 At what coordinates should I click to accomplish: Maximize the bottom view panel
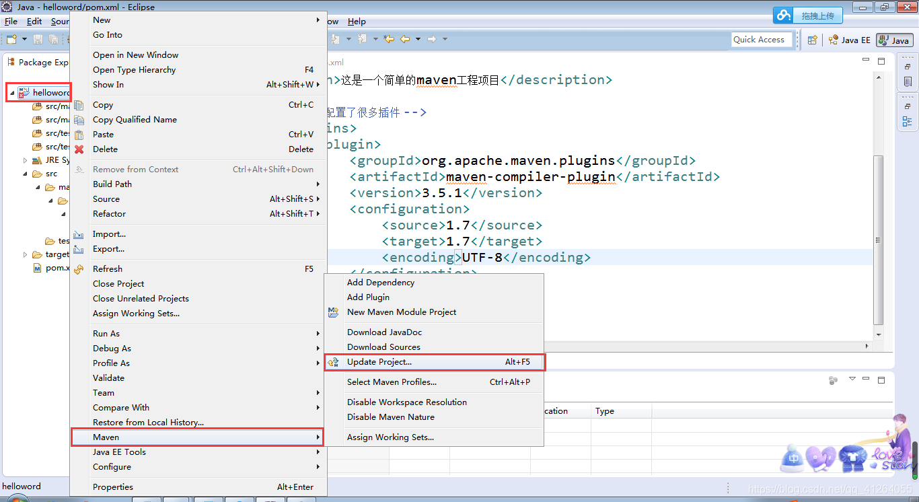(881, 380)
